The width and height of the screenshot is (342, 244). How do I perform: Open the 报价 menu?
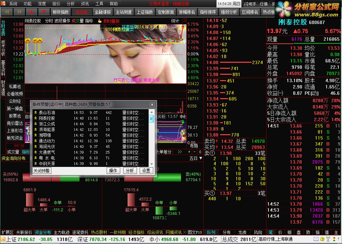[x=56, y=4]
